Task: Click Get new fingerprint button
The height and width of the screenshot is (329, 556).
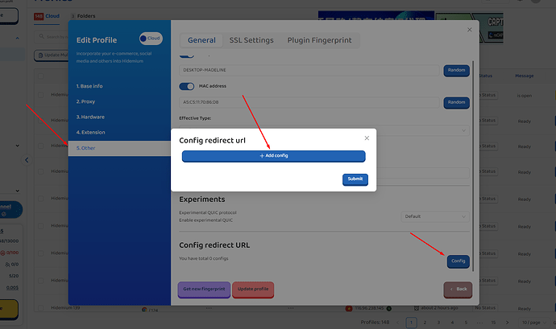Action: 204,289
